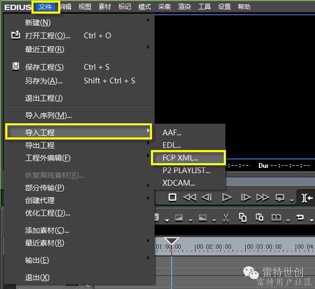Expand the 工程外编辑(F) submenu
Image resolution: width=315 pixels, height=289 pixels.
pos(79,158)
